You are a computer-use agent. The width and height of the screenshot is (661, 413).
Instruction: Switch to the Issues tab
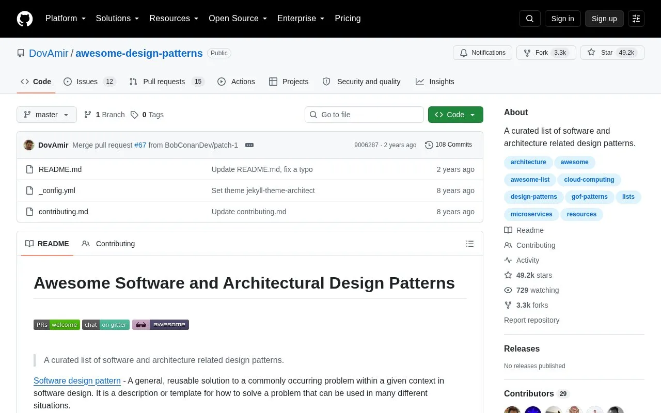(90, 82)
